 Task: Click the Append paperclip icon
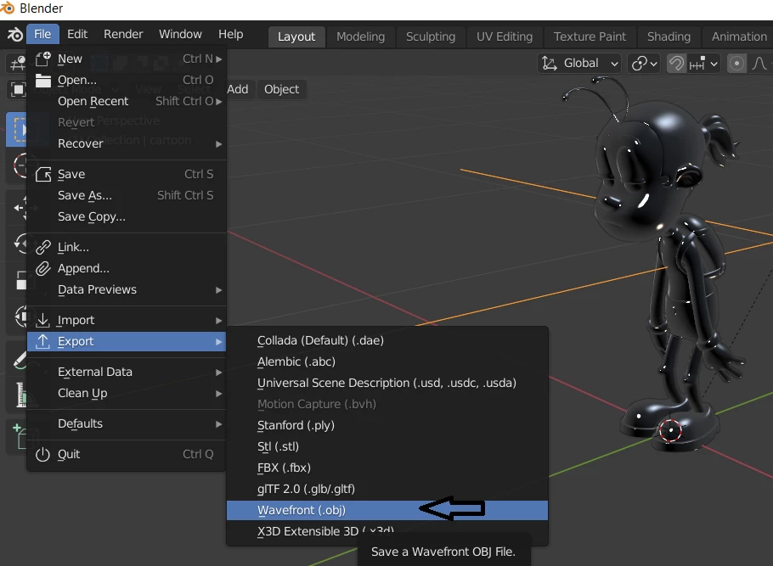tap(42, 268)
